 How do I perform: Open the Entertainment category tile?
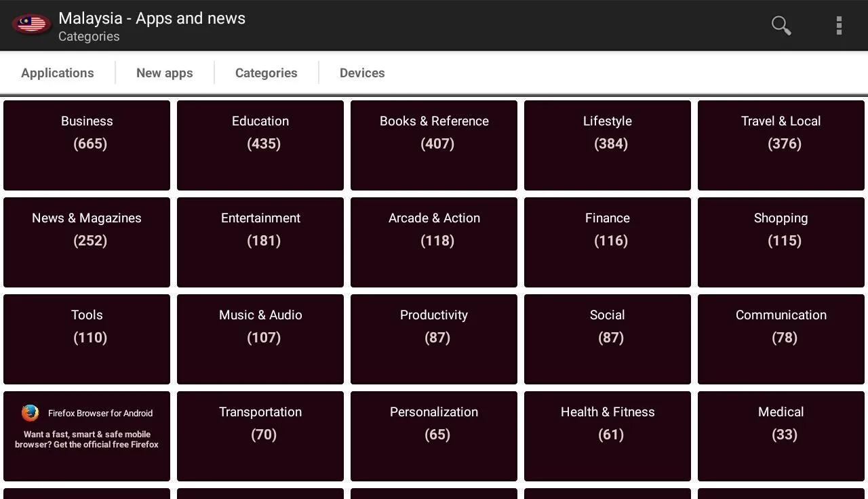[260, 242]
